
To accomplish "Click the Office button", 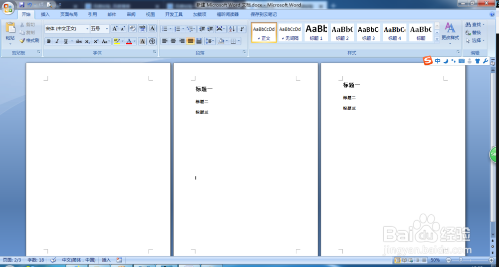I will (x=8, y=7).
